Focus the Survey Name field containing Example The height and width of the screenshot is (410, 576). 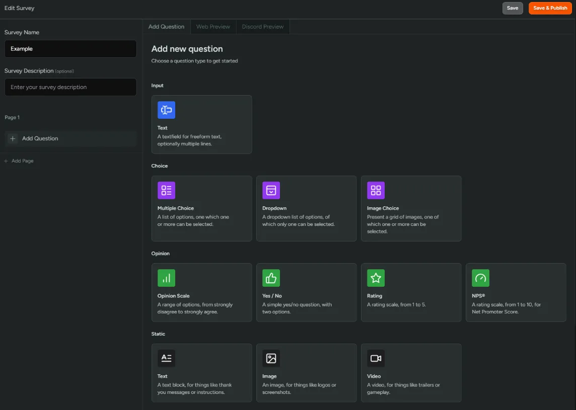tap(70, 49)
